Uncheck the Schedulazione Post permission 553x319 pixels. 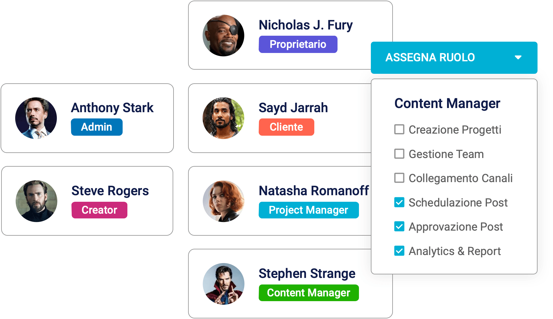coord(399,202)
